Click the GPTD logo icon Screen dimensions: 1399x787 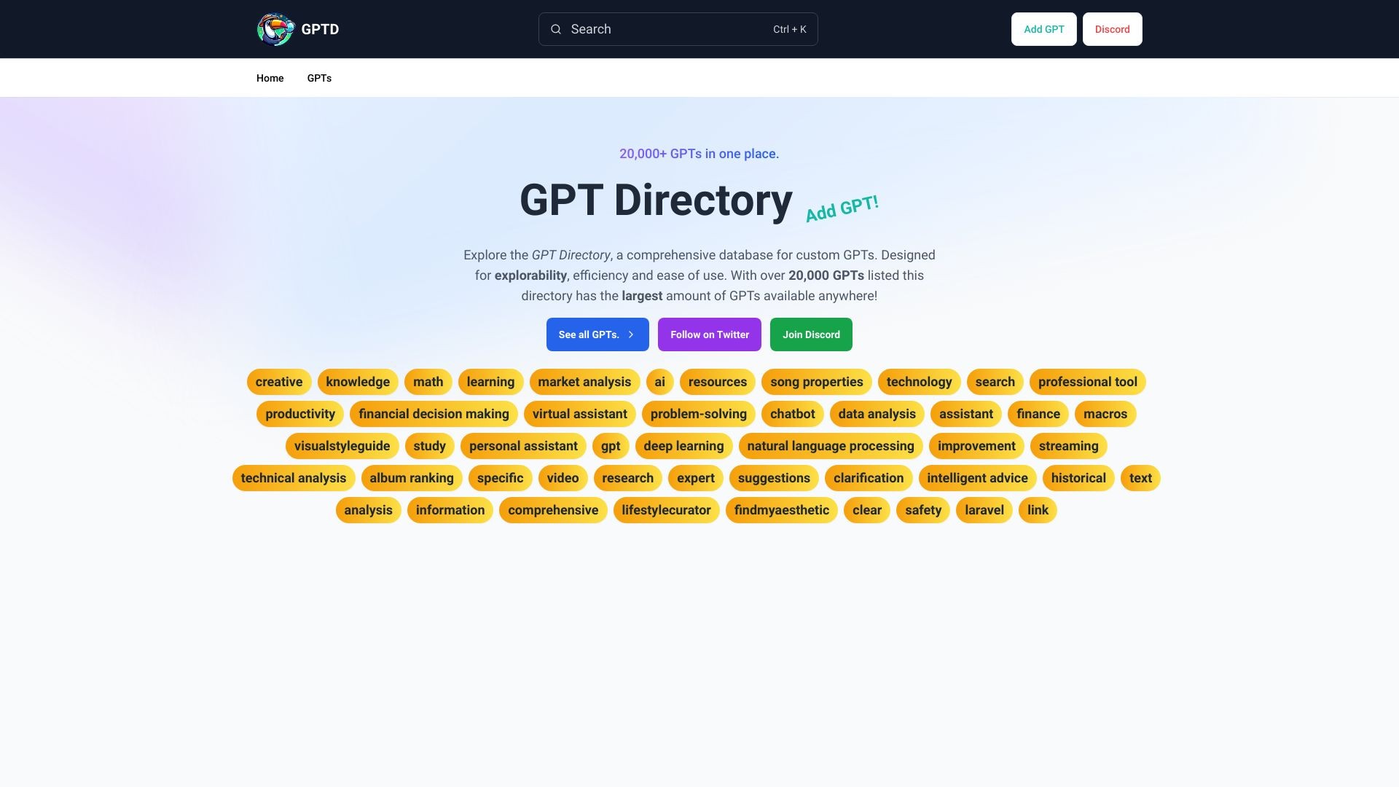(275, 29)
